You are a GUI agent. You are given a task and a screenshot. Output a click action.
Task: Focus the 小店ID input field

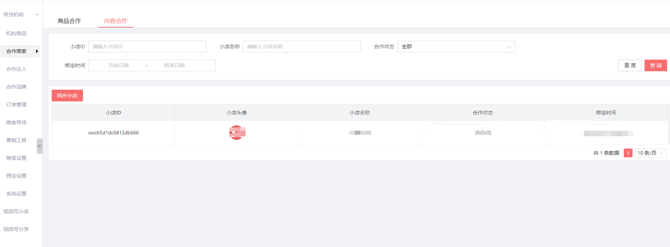[147, 46]
